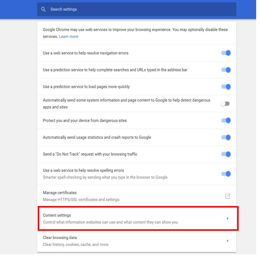Click the Clear history, cookies, cache description
Image resolution: width=261 pixels, height=258 pixels.
[76, 244]
